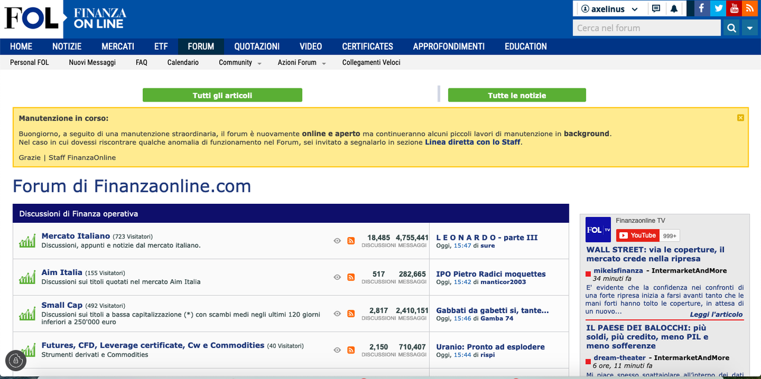Toggle watch eye for Aim Italia
The height and width of the screenshot is (379, 761).
pos(337,277)
